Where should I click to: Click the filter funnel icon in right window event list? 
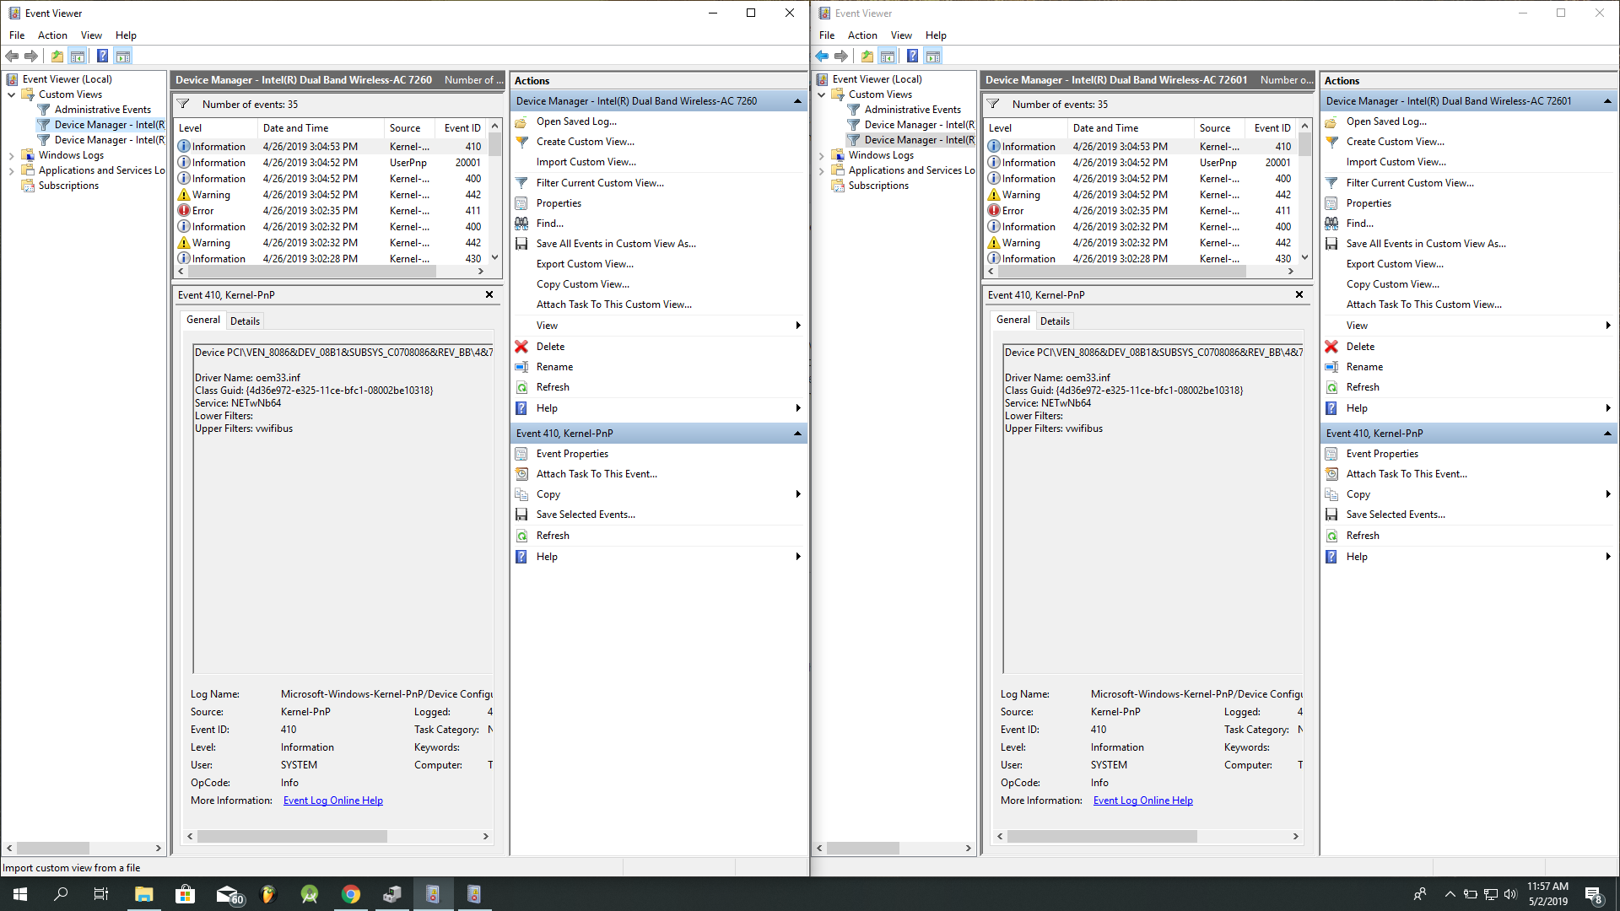[993, 104]
